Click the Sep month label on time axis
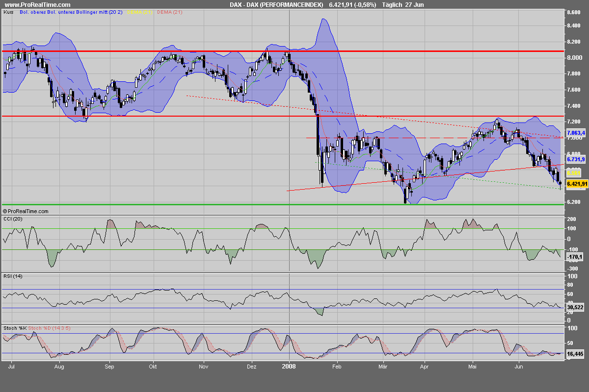The width and height of the screenshot is (589, 392). click(x=109, y=366)
